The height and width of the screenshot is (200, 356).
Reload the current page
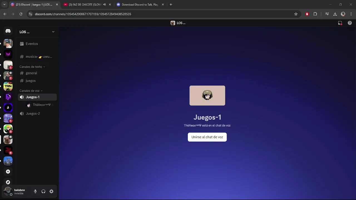click(21, 14)
